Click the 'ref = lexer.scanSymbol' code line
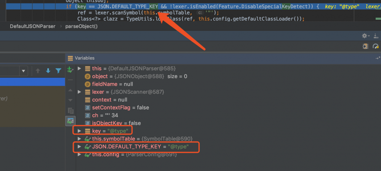This screenshot has width=381, height=171. coord(148,13)
